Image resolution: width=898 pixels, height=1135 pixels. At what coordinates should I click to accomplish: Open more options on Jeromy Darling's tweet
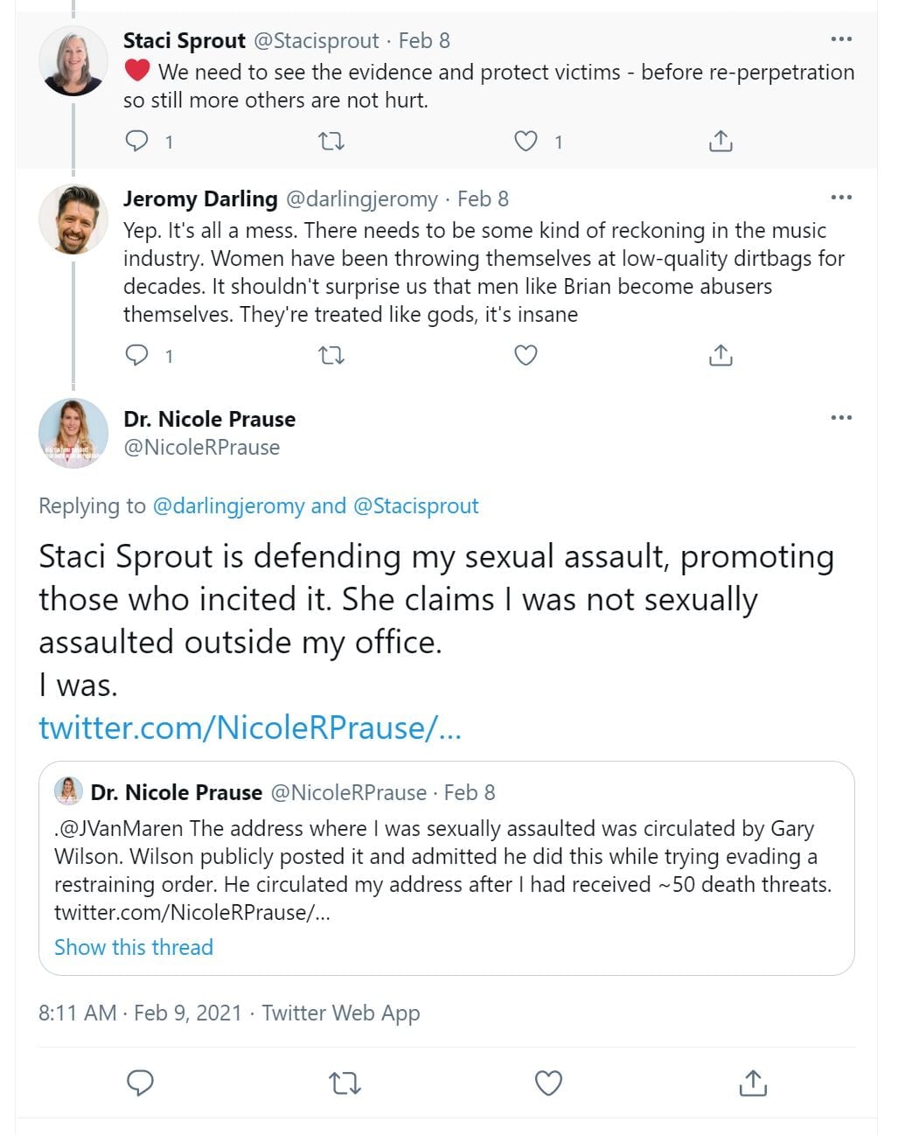pyautogui.click(x=841, y=198)
